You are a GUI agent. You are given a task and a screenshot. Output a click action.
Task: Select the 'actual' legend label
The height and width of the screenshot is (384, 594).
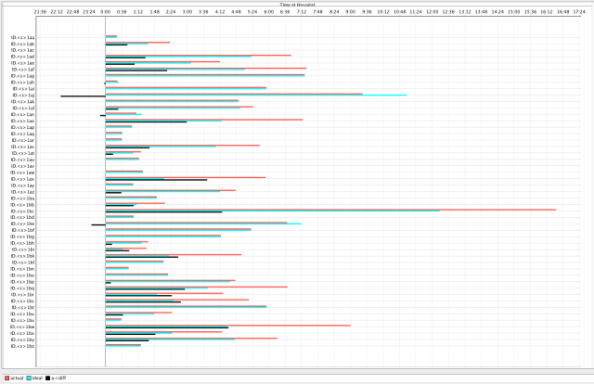18,378
